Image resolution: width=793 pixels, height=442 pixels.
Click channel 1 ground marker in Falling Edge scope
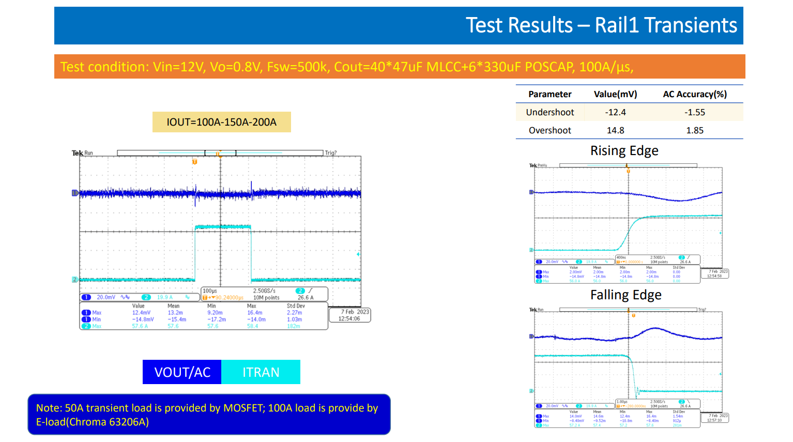click(531, 337)
